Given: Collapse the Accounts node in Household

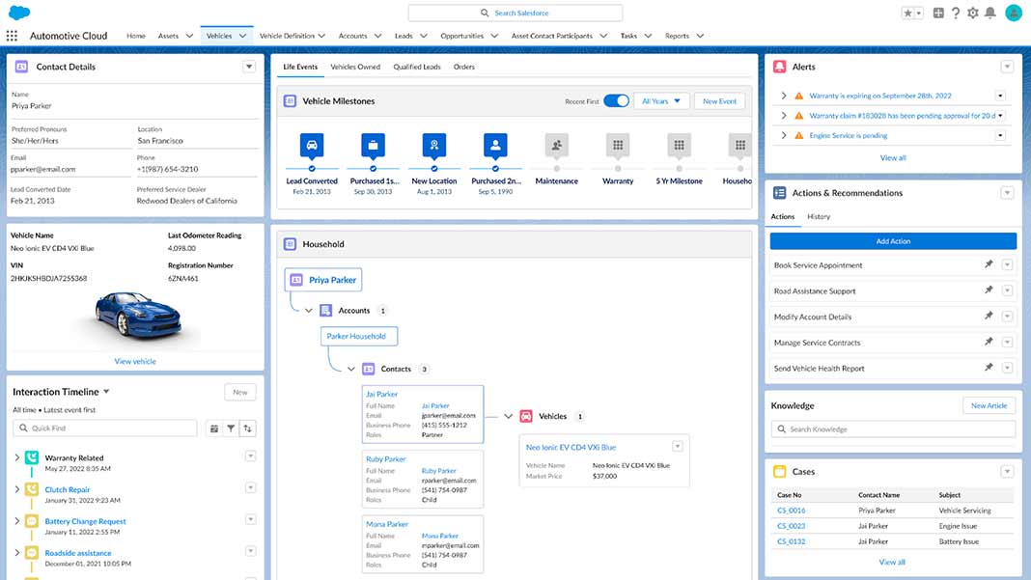Looking at the screenshot, I should [x=309, y=311].
